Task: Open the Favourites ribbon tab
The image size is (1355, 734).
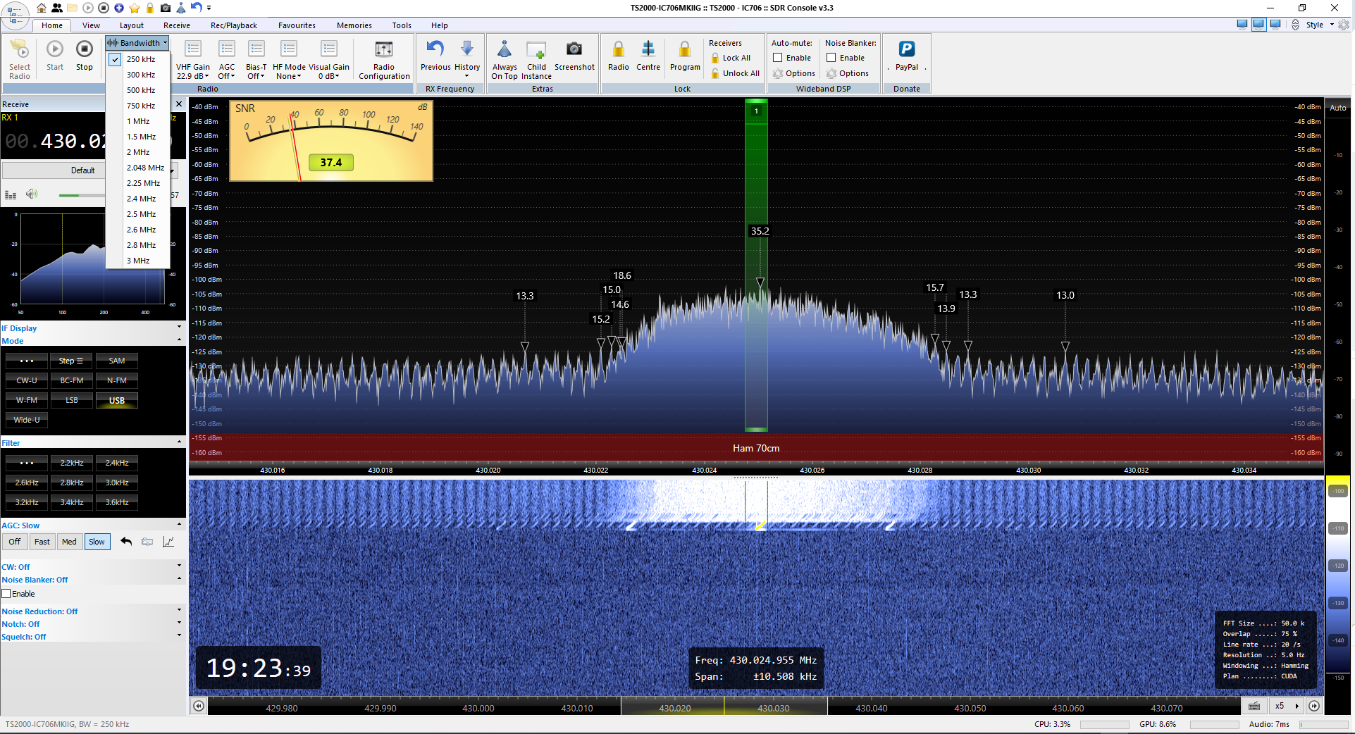Action: click(x=297, y=25)
